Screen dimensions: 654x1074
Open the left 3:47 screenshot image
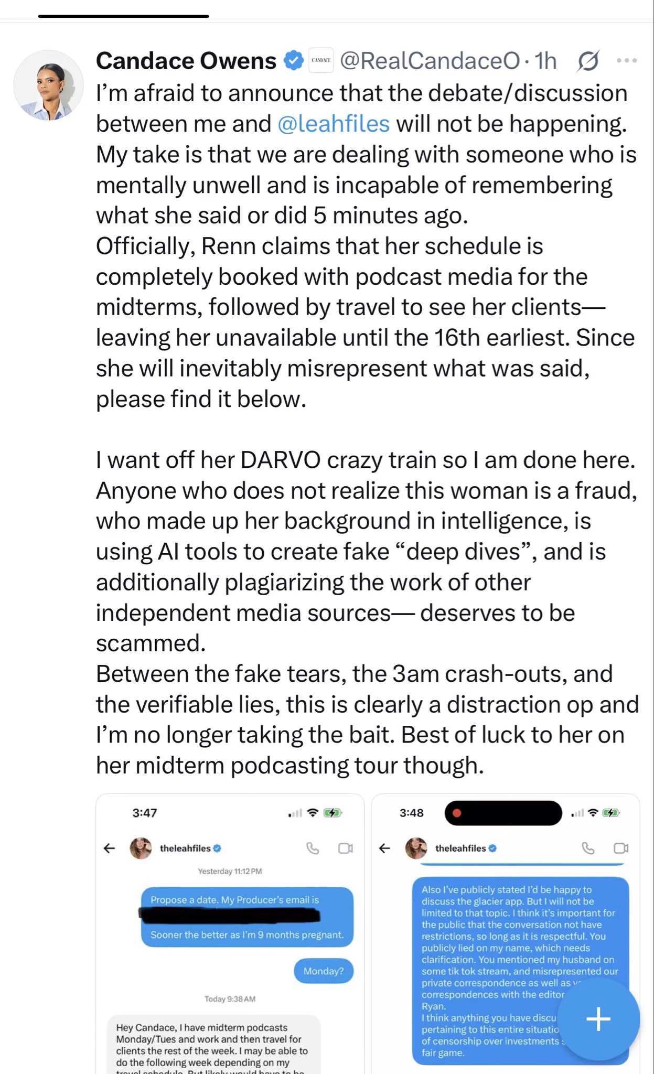coord(230,933)
